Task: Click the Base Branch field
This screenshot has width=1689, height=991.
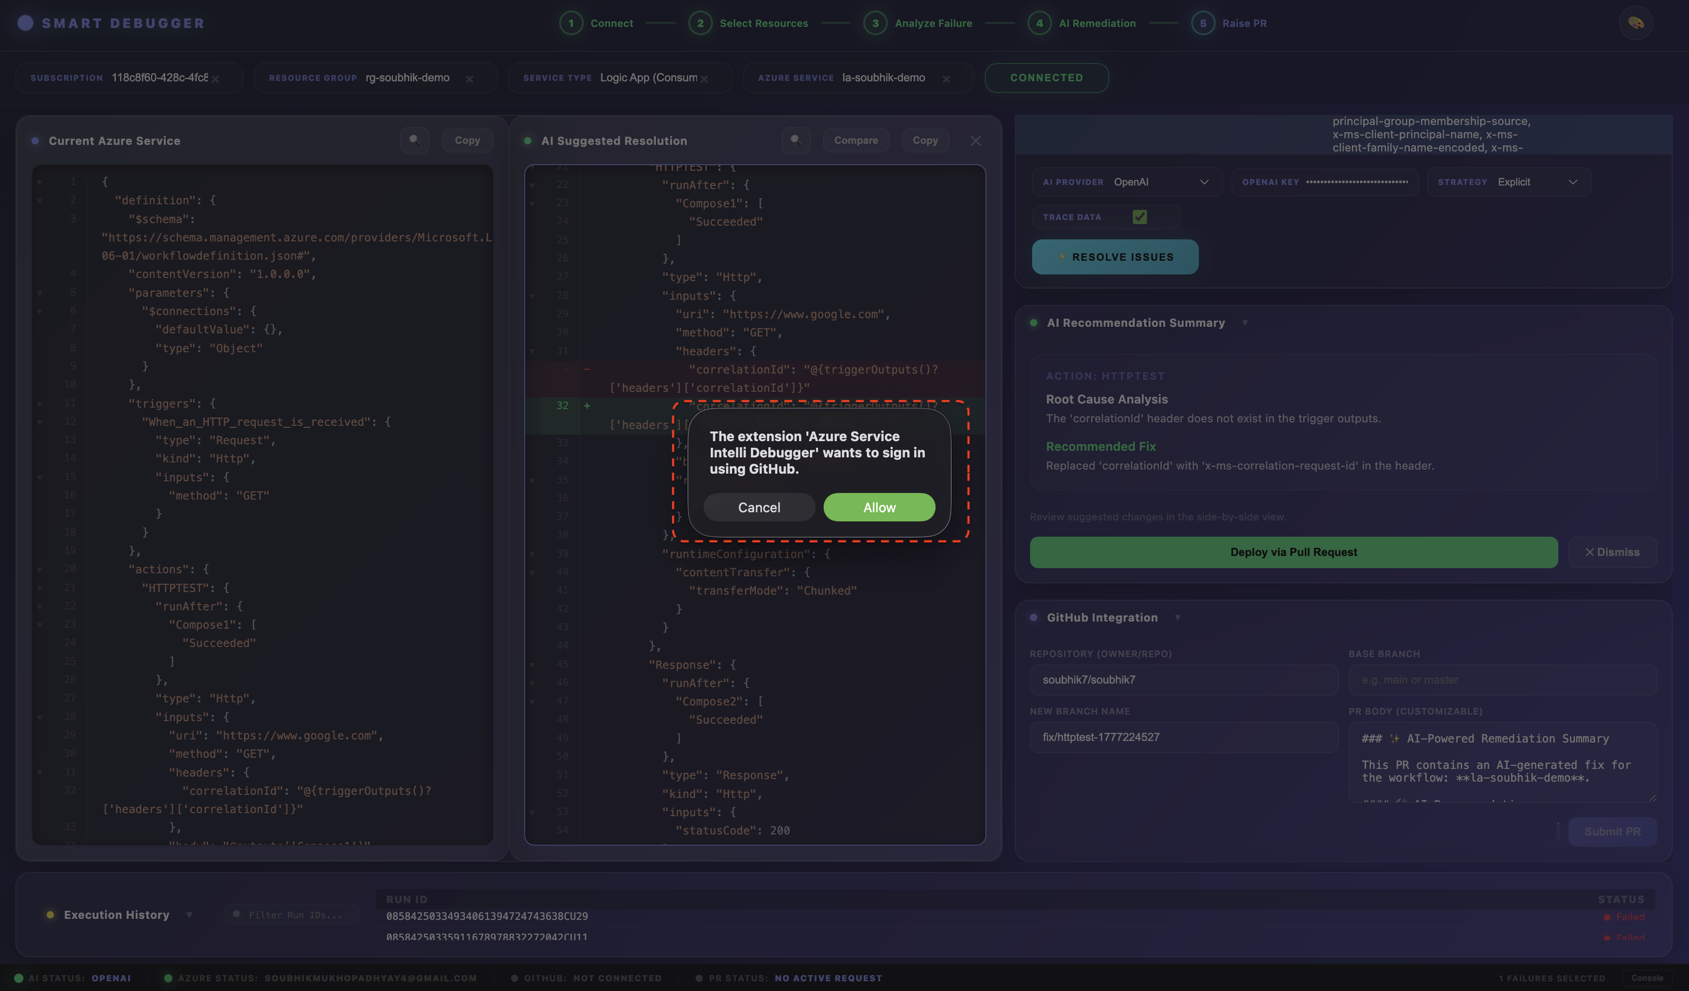Action: 1503,679
